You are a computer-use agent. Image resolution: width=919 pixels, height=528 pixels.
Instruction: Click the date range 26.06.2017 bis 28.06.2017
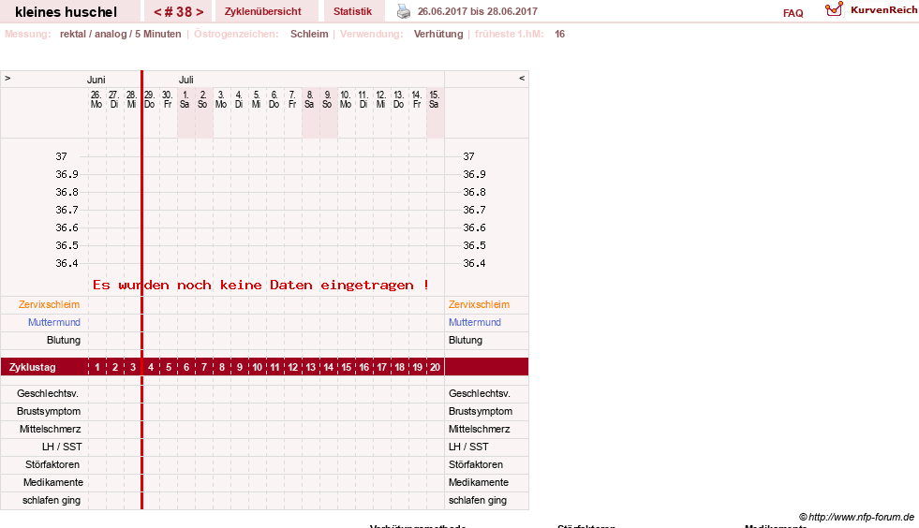pyautogui.click(x=477, y=11)
